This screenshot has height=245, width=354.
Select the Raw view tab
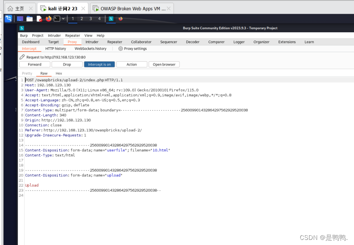tap(44, 74)
